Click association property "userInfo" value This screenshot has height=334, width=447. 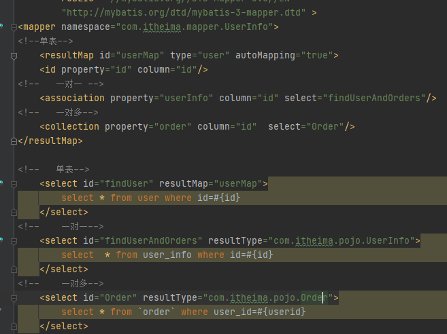tap(186, 98)
